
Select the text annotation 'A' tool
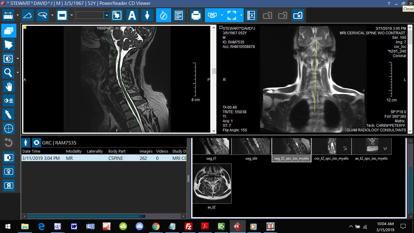point(132,15)
